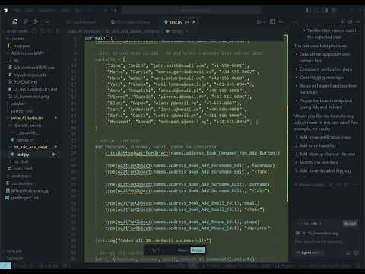Image resolution: width=365 pixels, height=274 pixels.
Task: Collapse the AddressbookWPF folder
Action: (x=27, y=53)
